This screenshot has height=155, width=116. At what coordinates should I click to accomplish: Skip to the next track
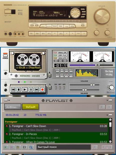pyautogui.click(x=37, y=90)
